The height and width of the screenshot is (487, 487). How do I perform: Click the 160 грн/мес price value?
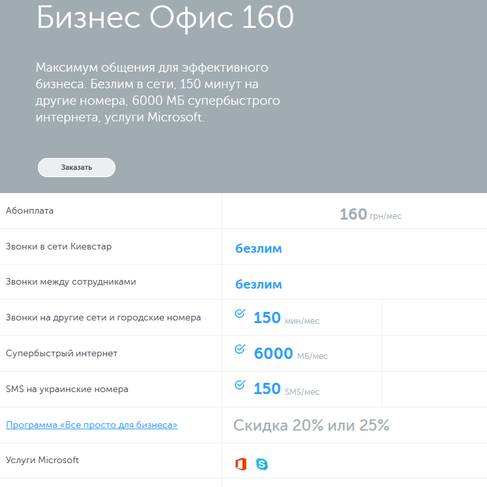coord(370,214)
